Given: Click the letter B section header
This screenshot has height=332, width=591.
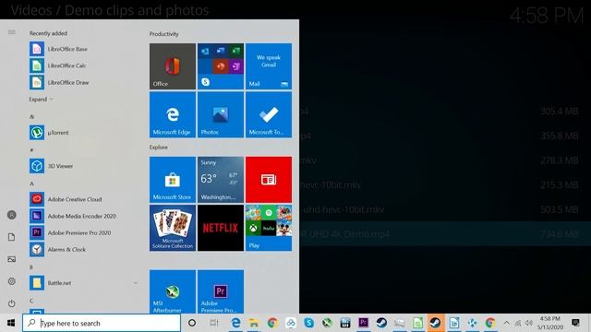Looking at the screenshot, I should (31, 267).
